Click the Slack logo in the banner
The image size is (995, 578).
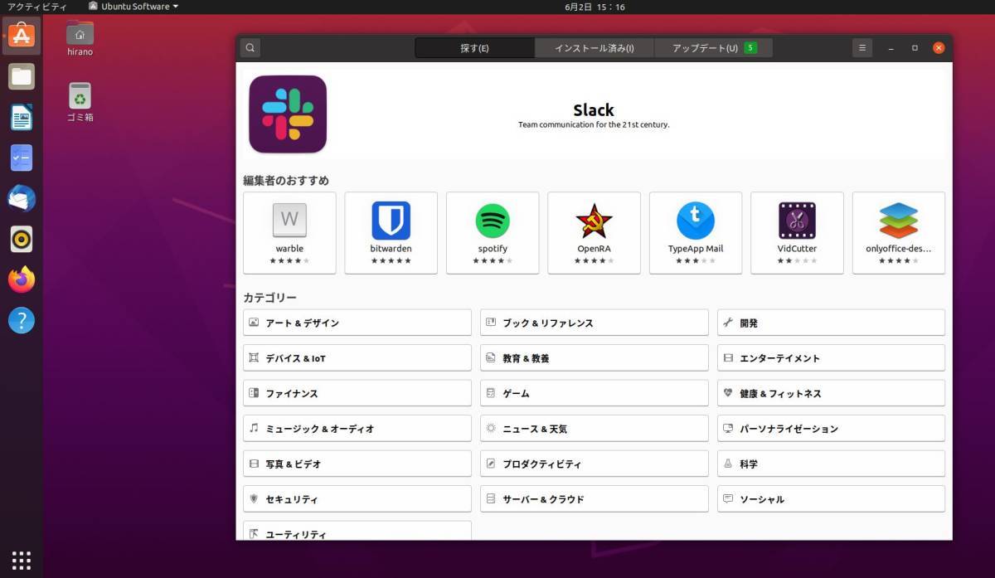(x=288, y=114)
